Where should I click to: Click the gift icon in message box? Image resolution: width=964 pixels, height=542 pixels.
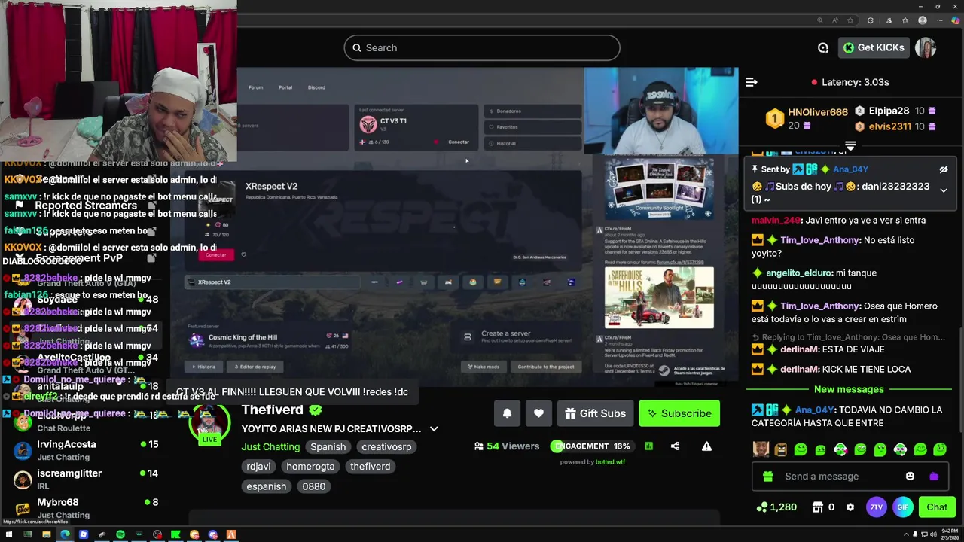(x=767, y=477)
